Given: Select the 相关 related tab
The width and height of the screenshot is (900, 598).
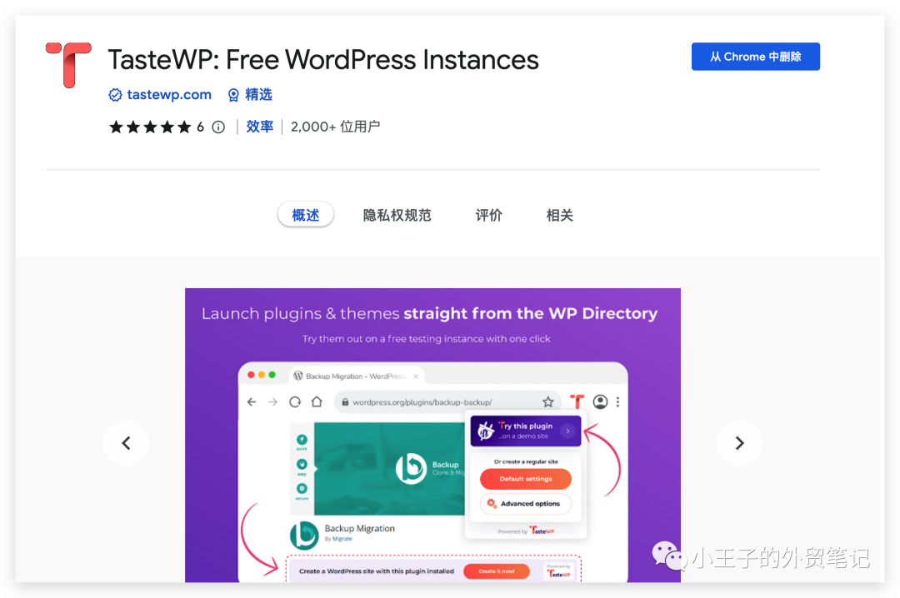Looking at the screenshot, I should tap(560, 215).
